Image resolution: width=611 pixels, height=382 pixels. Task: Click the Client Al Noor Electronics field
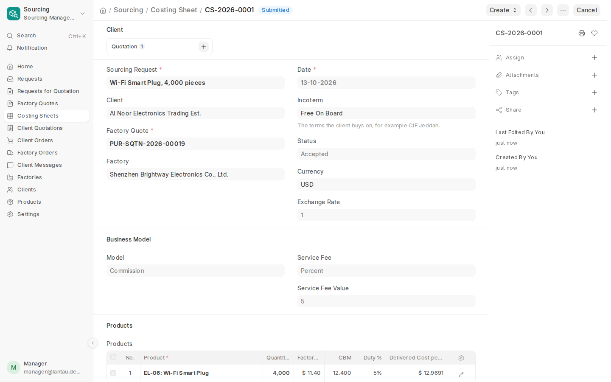point(196,113)
